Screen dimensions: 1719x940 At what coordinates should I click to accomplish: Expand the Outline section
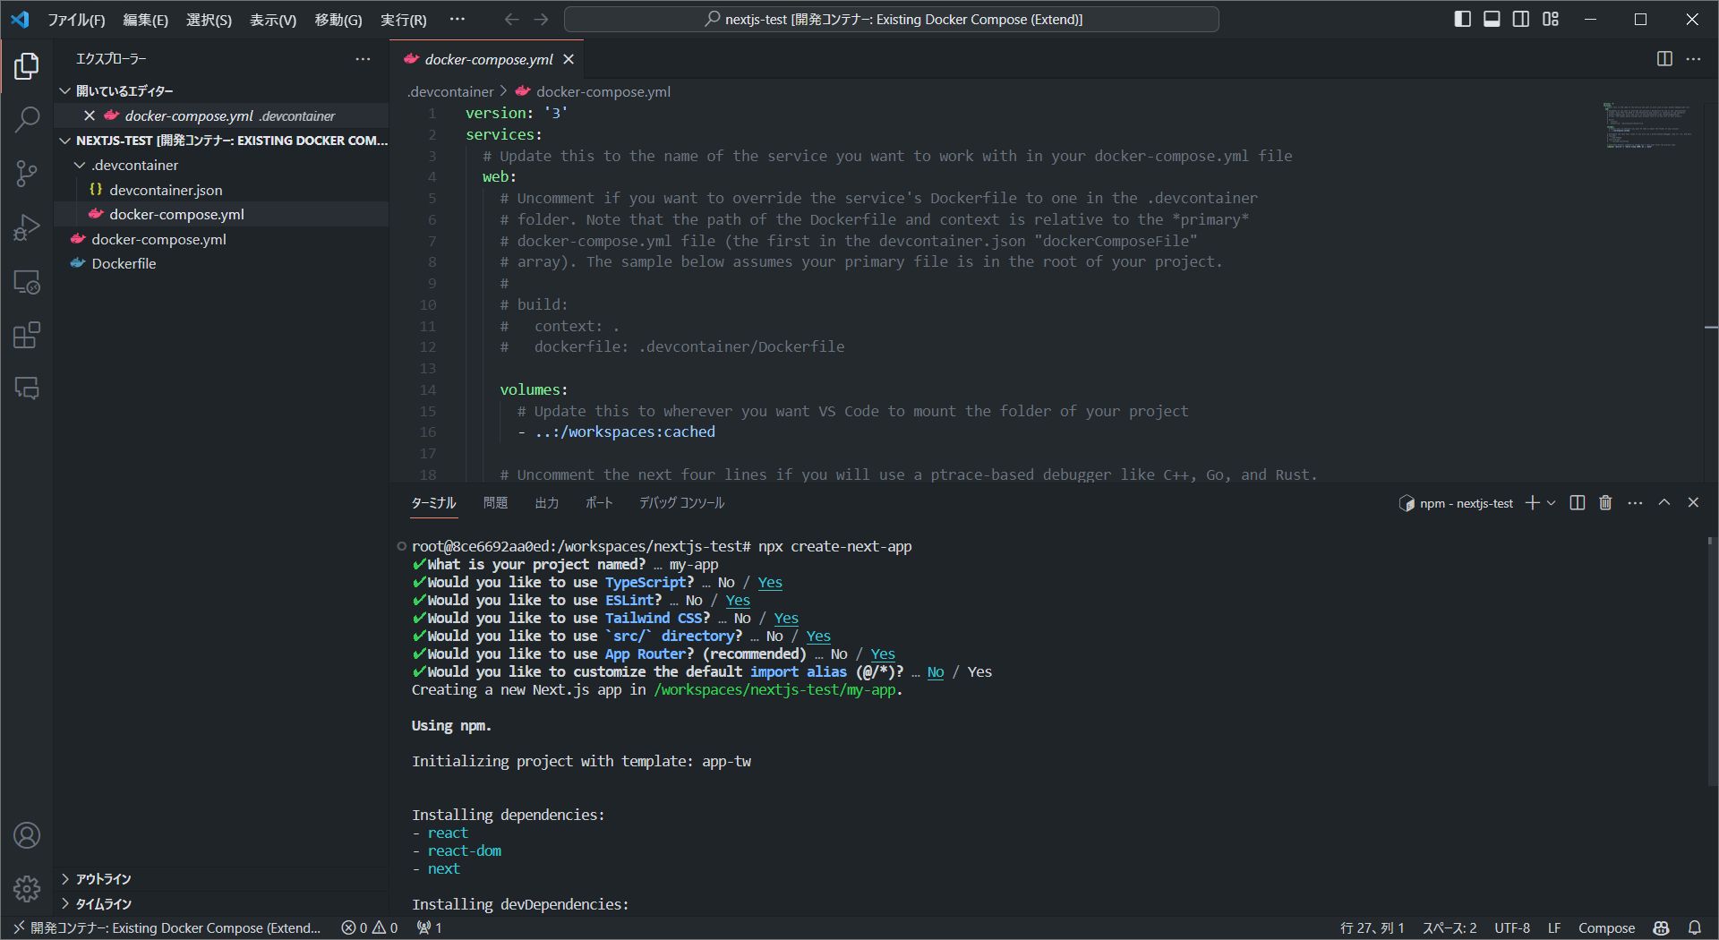221,879
